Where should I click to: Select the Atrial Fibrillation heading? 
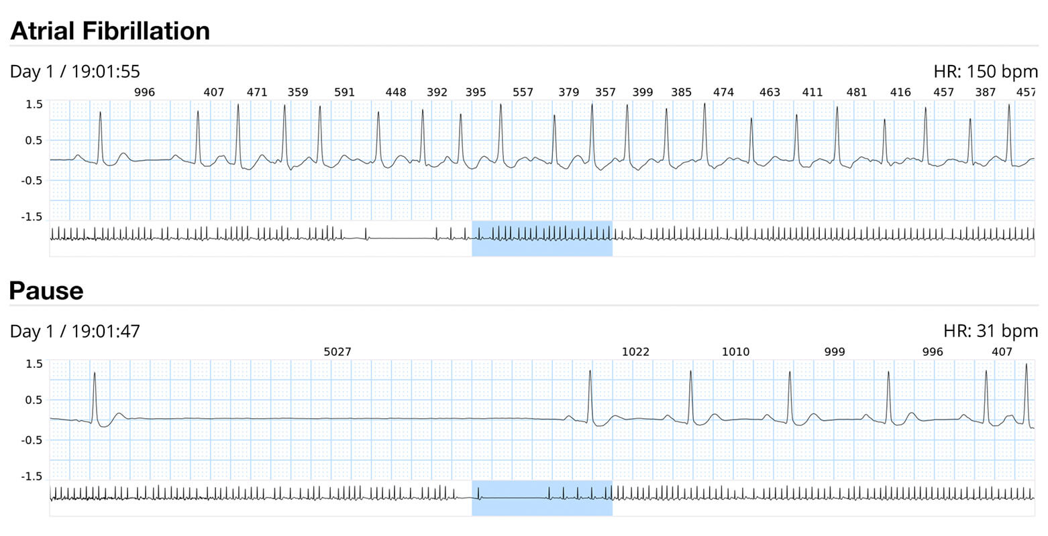(x=110, y=31)
